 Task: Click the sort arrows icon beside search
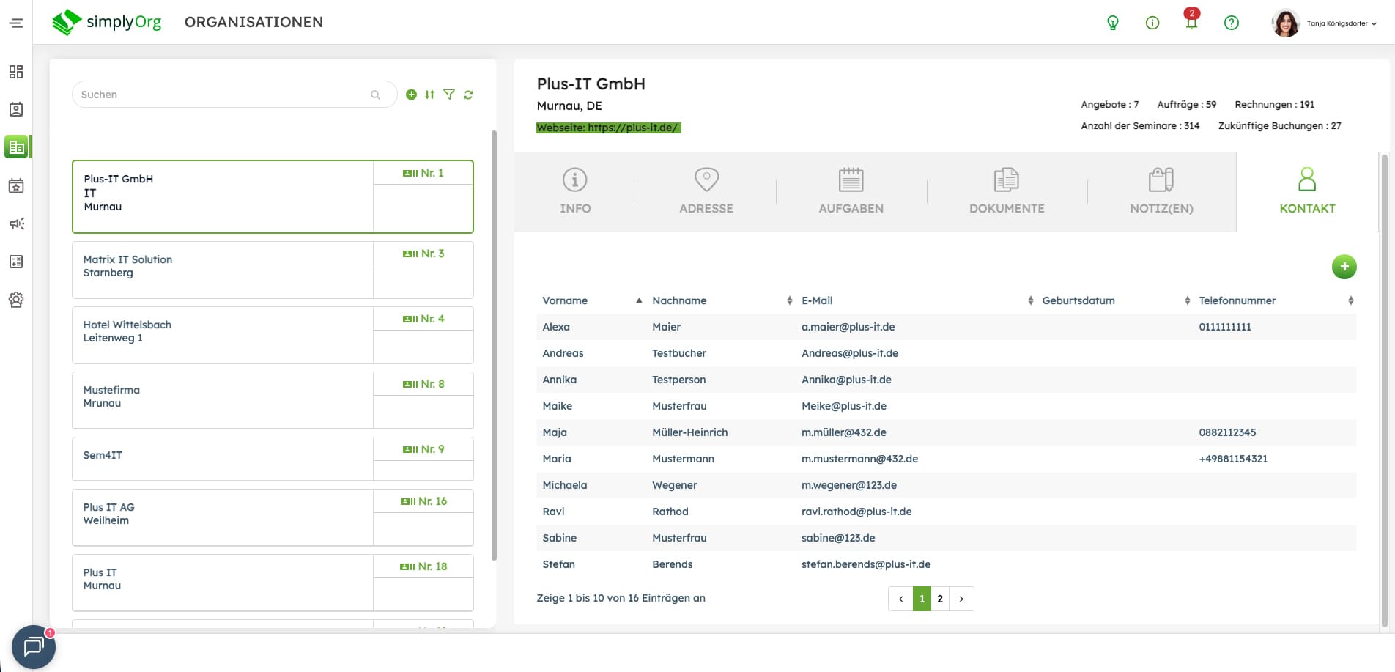tap(430, 95)
